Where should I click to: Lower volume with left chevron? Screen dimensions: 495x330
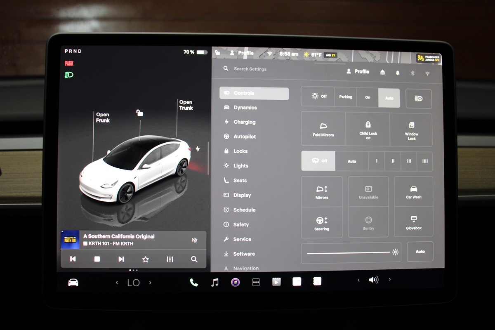coord(358,280)
